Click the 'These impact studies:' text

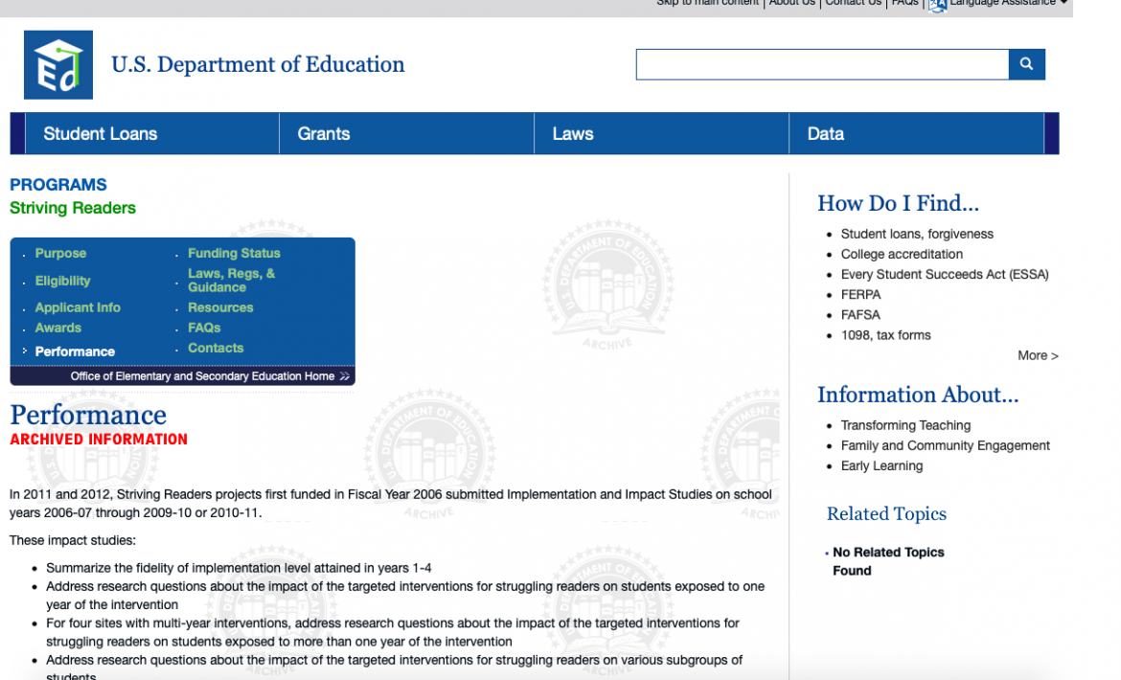point(72,541)
